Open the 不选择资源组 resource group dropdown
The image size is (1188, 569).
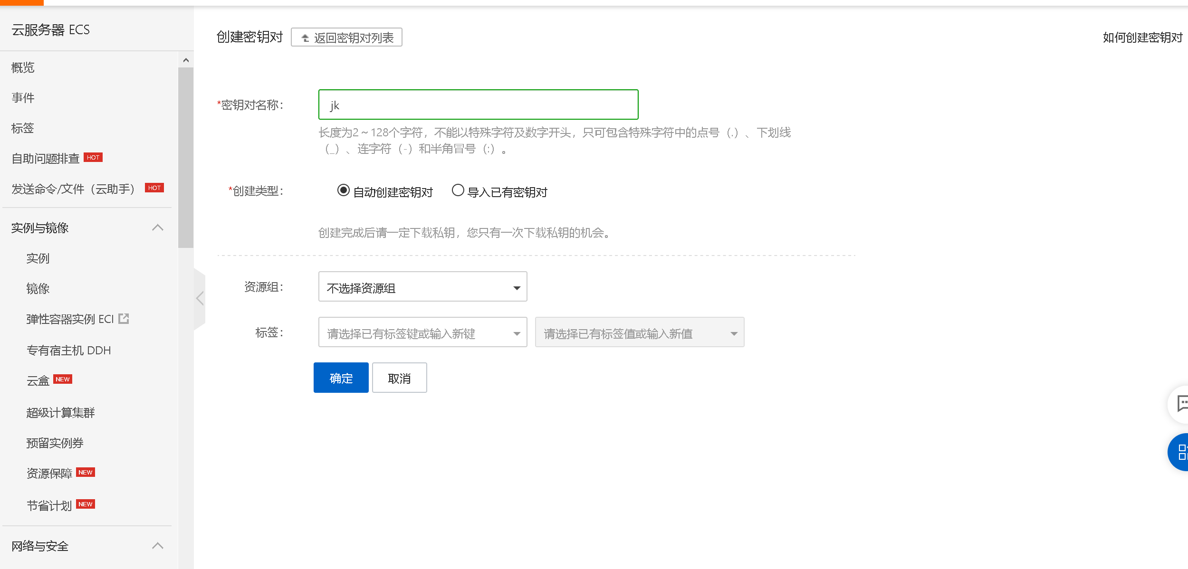tap(422, 287)
